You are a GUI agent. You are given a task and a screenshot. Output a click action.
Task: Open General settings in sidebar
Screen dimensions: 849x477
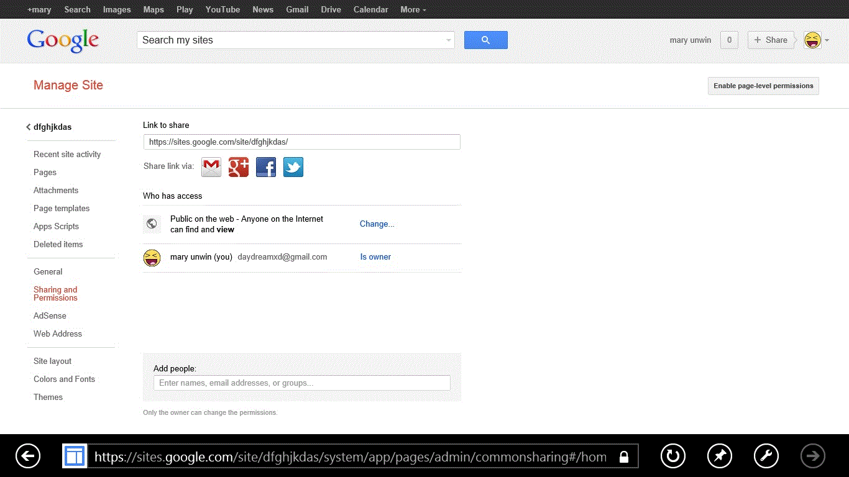click(x=48, y=271)
